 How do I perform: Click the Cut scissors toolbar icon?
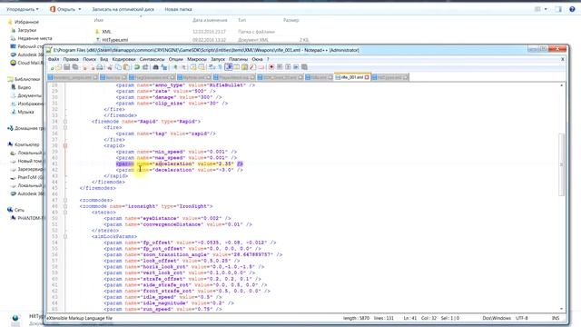(x=110, y=67)
